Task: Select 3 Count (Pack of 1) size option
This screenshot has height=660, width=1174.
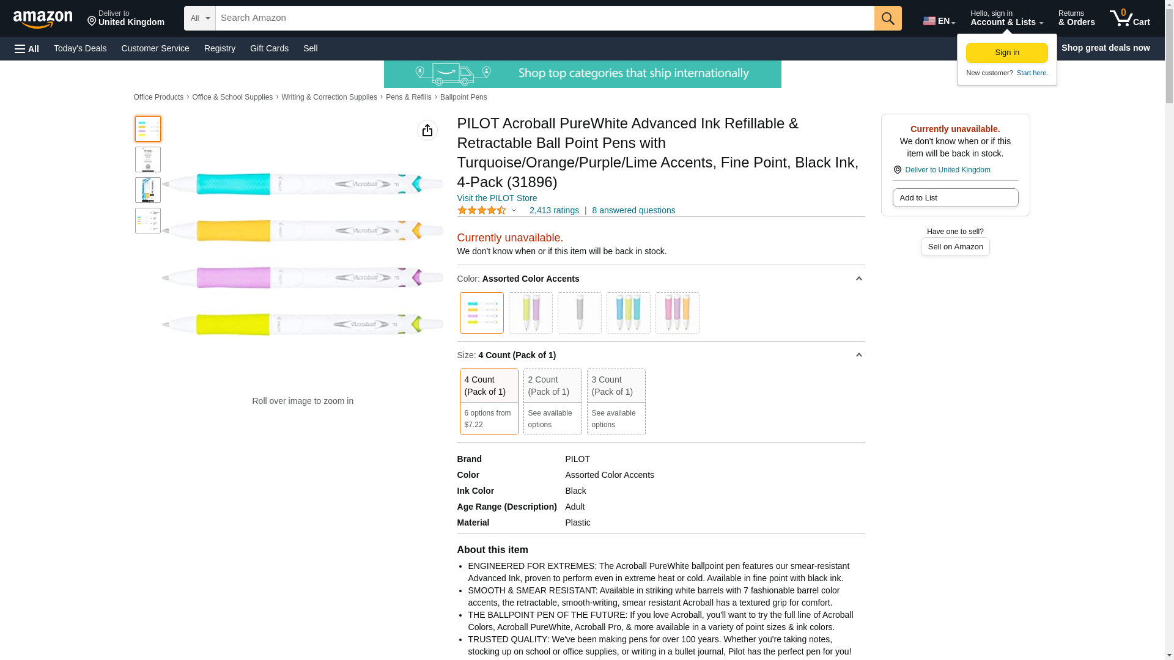Action: (616, 401)
